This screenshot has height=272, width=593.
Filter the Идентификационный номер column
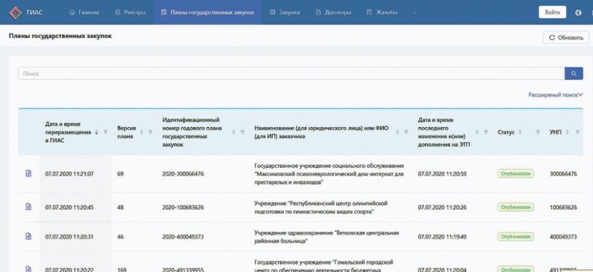(243, 132)
